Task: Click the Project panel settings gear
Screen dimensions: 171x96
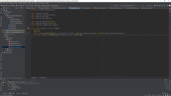Action: pos(21,8)
